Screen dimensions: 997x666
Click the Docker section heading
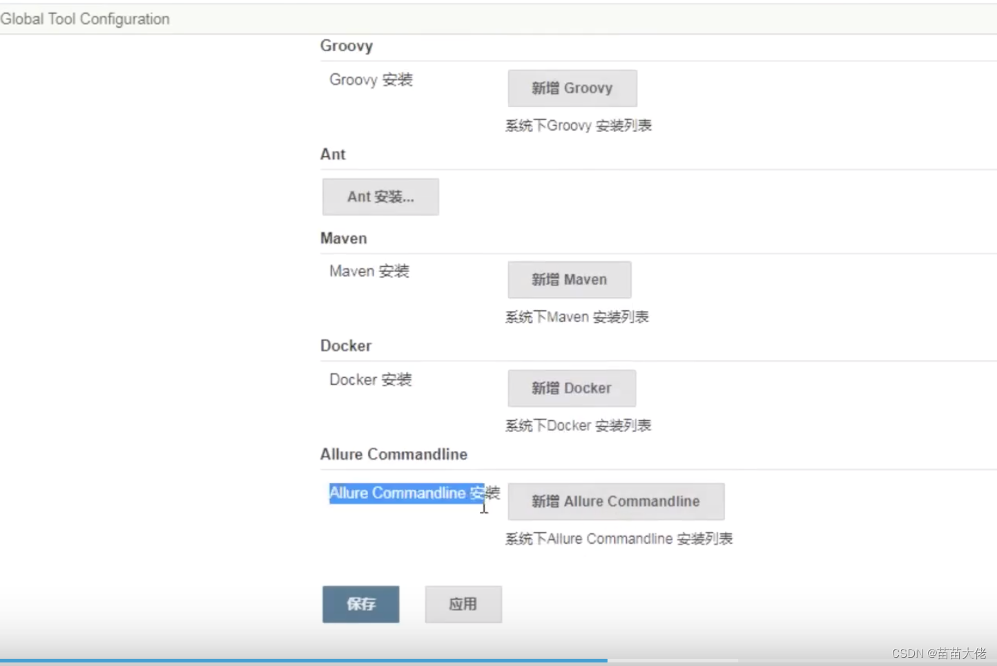(346, 346)
